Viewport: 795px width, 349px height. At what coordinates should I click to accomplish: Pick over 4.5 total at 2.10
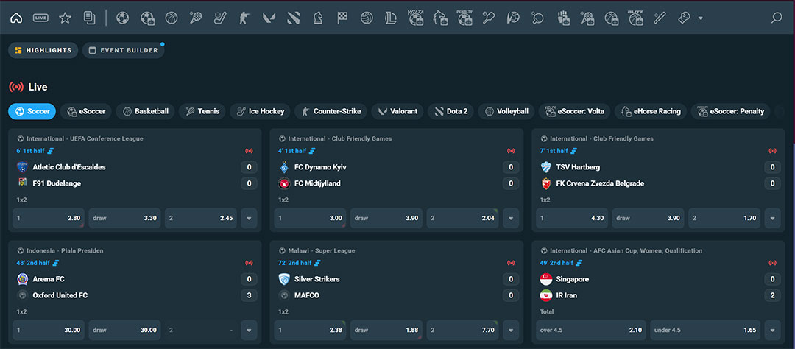(x=591, y=330)
